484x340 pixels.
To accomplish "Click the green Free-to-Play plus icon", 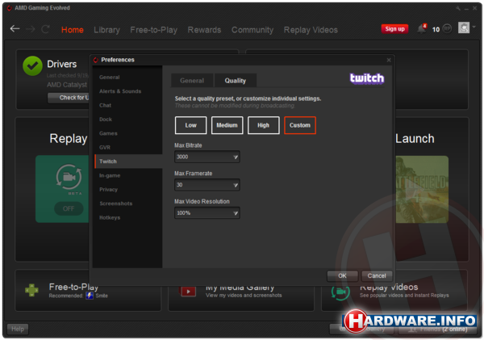I will [x=31, y=290].
